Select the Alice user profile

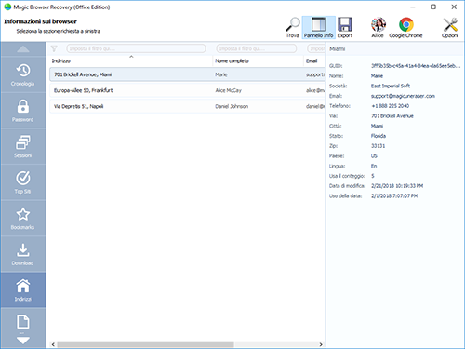point(378,28)
